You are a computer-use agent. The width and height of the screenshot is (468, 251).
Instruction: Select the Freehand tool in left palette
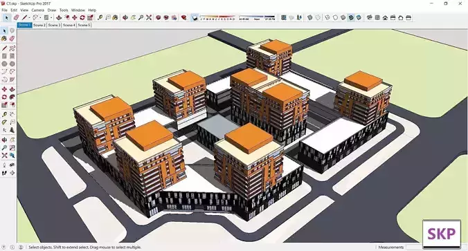coord(12,48)
